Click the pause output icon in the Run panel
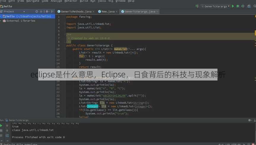The height and width of the screenshot is (145, 256). (x=1, y=135)
